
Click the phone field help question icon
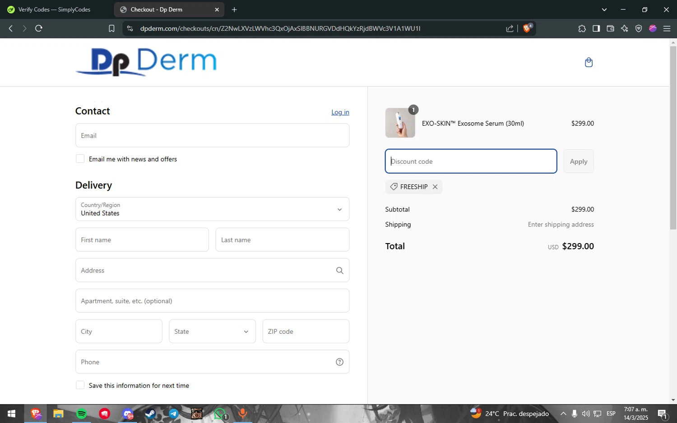click(x=340, y=362)
